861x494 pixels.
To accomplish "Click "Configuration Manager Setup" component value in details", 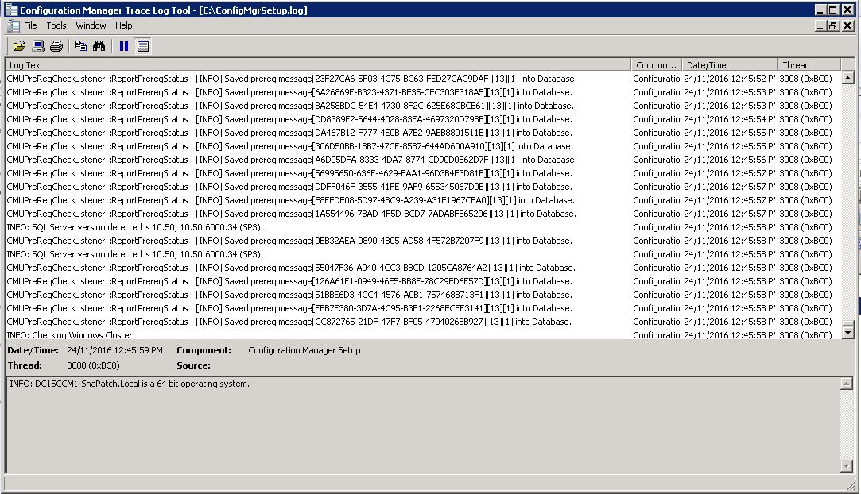I will point(304,350).
